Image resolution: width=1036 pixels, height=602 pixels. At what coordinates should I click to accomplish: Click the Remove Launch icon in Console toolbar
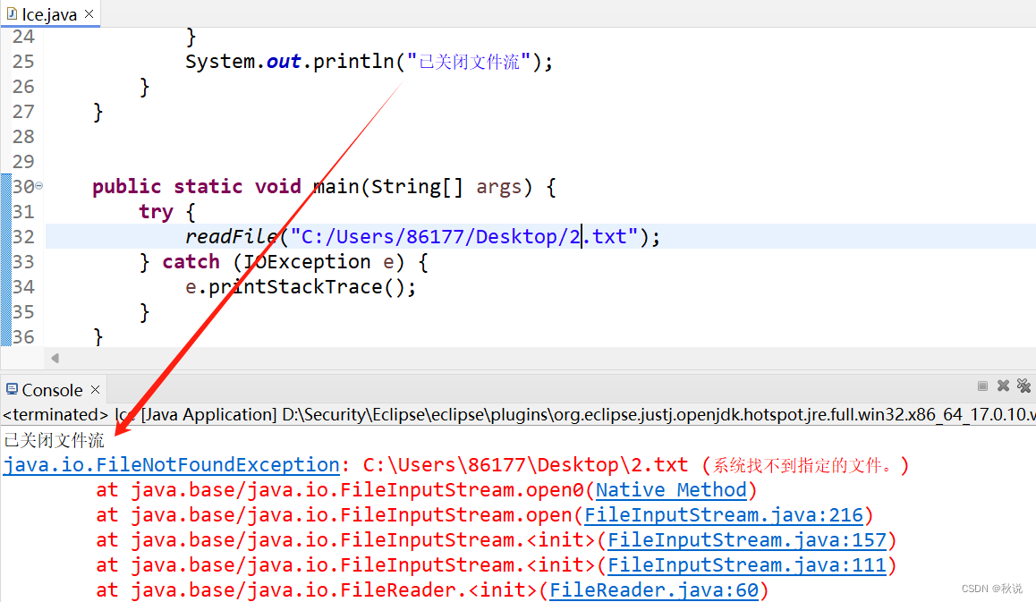coord(1003,386)
